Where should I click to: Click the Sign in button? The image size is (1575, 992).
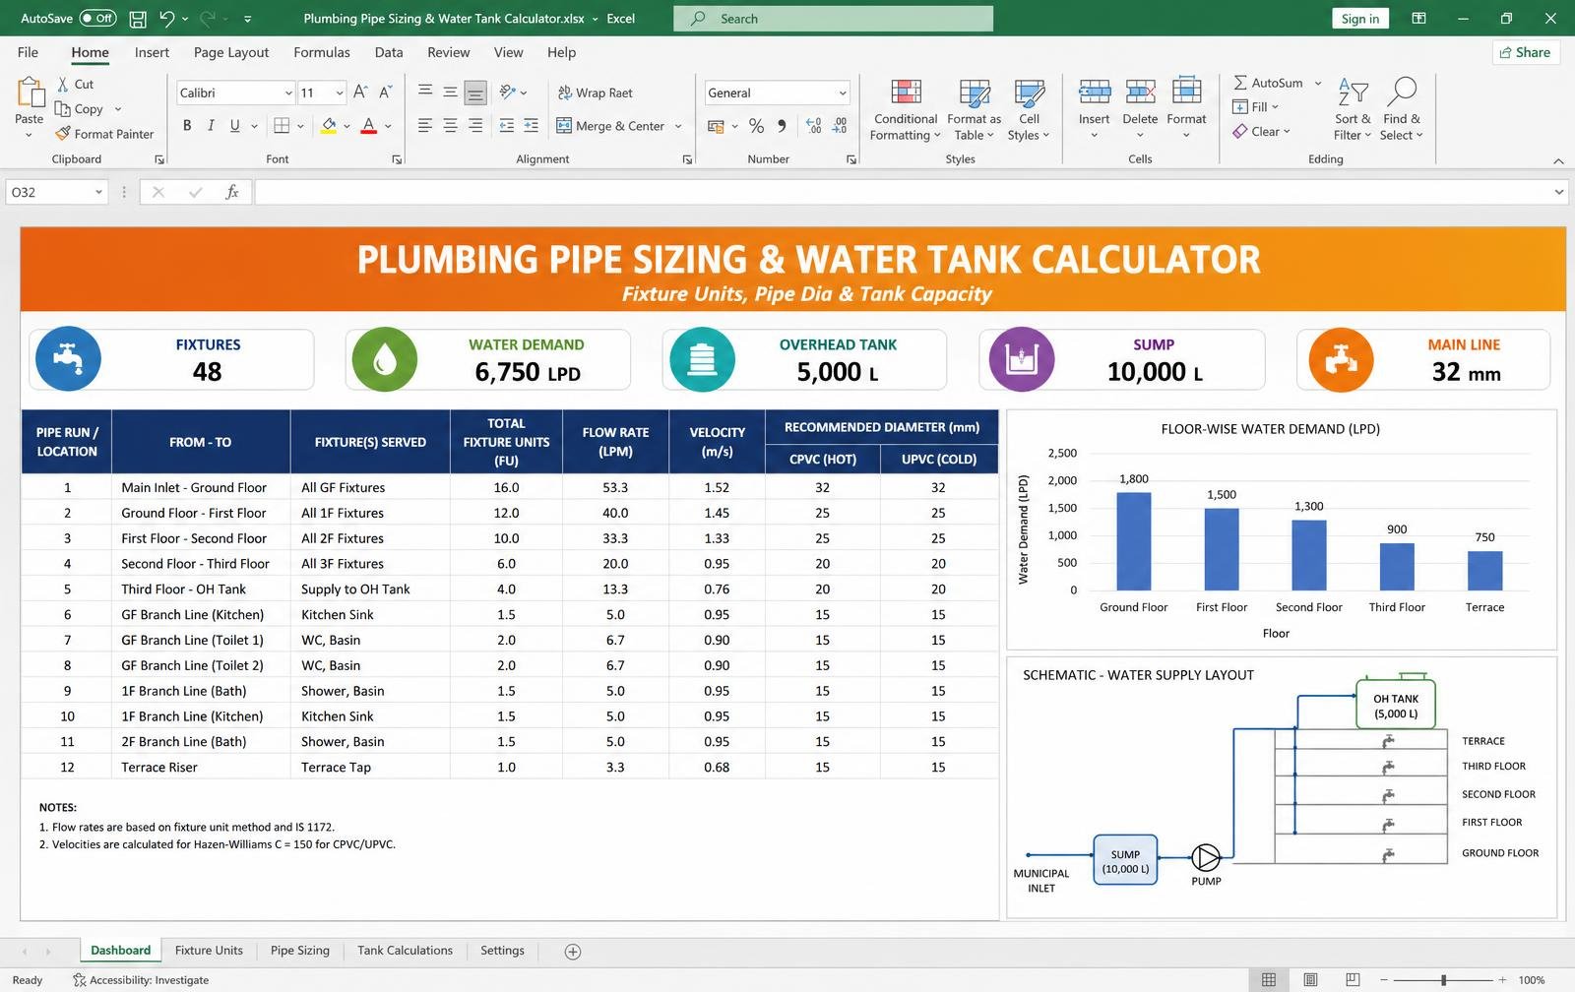pos(1359,19)
